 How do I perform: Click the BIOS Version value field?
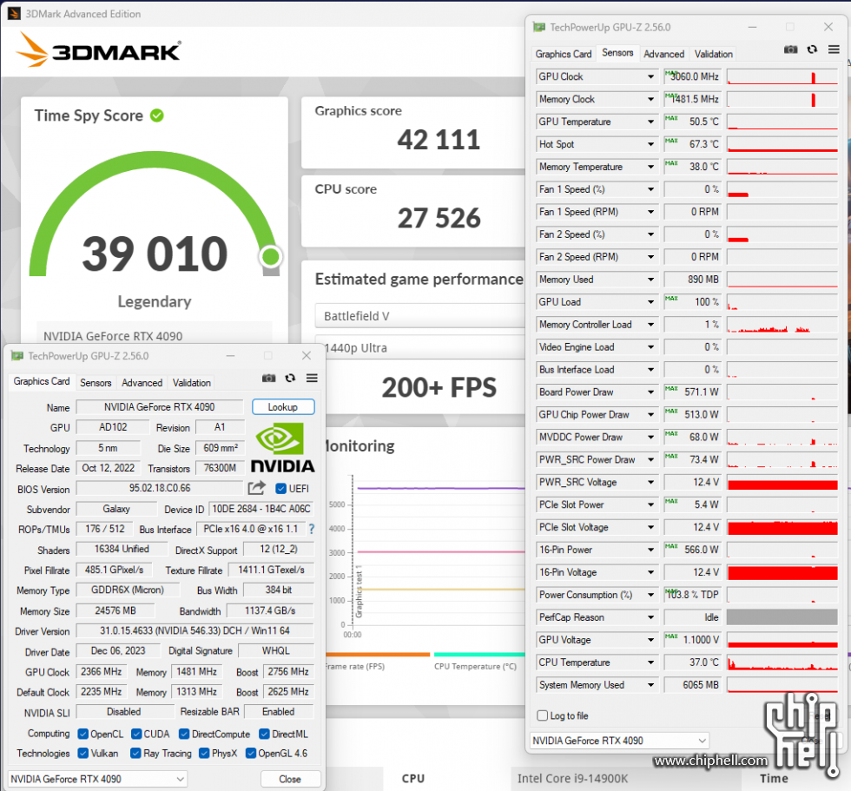pos(160,488)
